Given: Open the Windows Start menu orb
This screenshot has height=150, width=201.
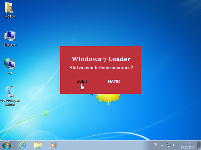Looking at the screenshot, I should [x=7, y=145].
